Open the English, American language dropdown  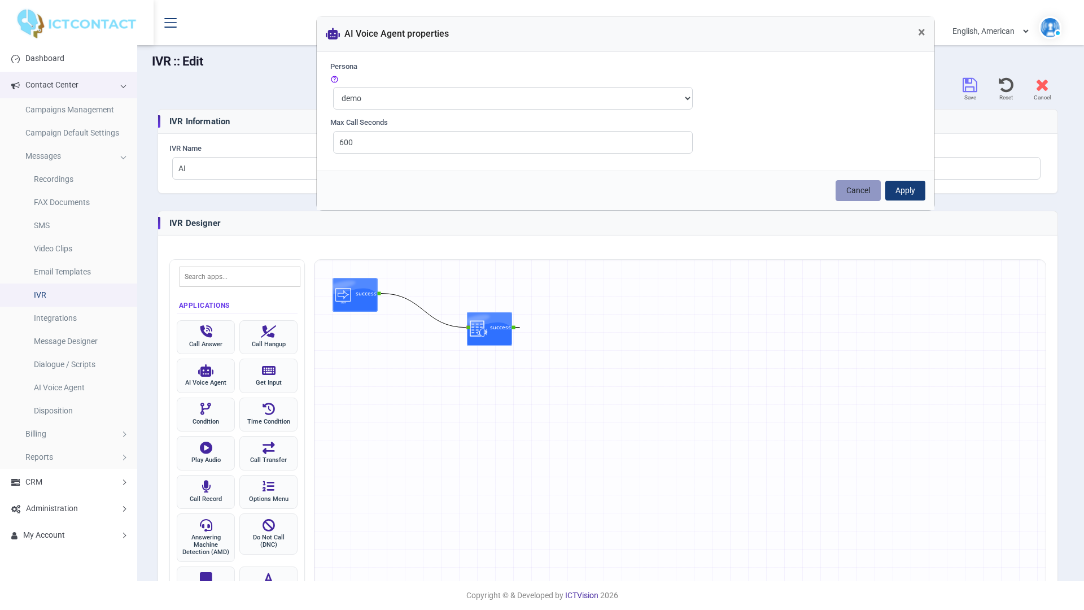click(x=990, y=31)
